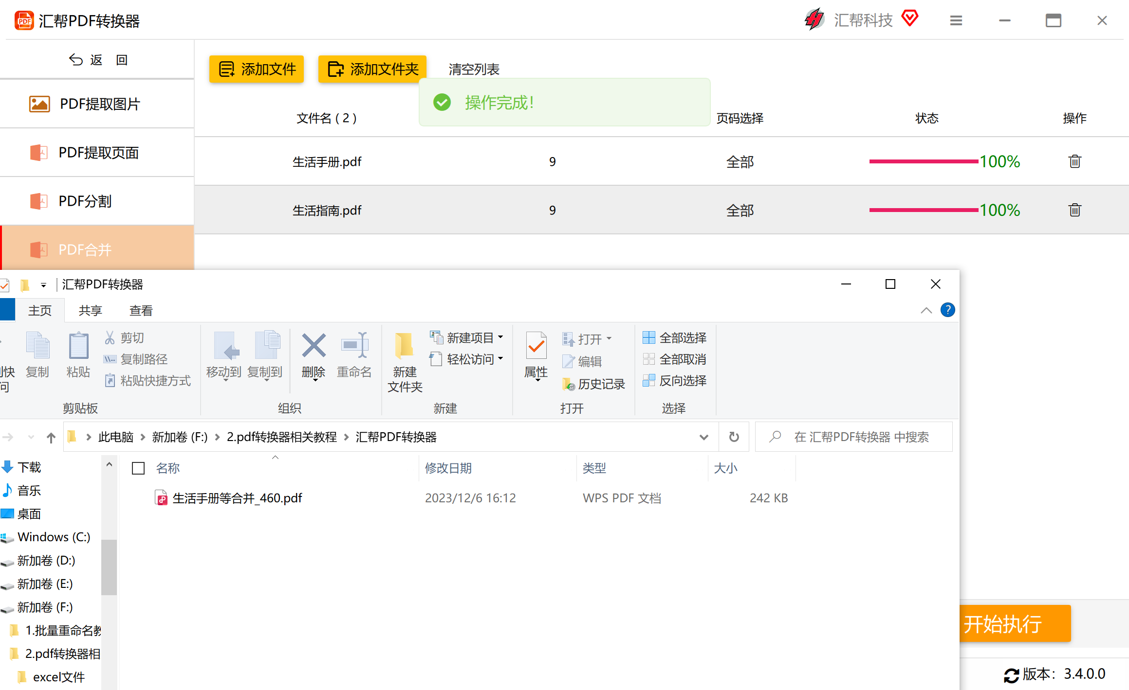Click the progress bar of 生活指南.pdf
The width and height of the screenshot is (1129, 690).
coord(924,210)
